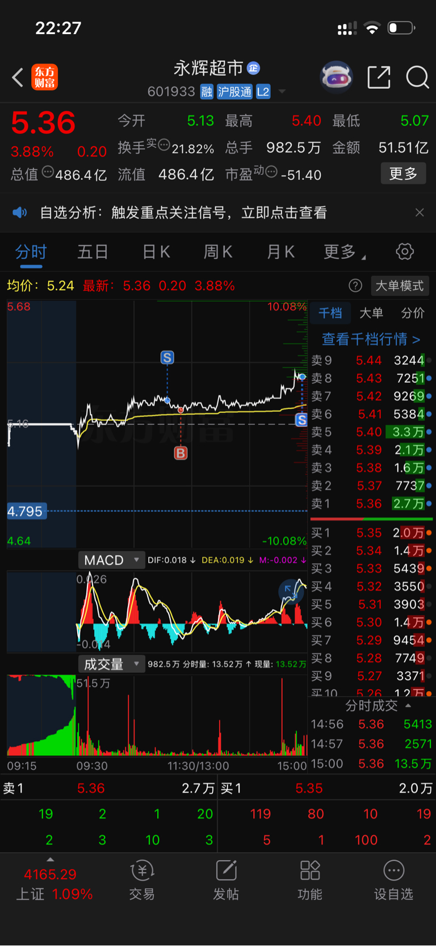
Task: Tap the 设自选 add watchlist icon
Action: 393,881
